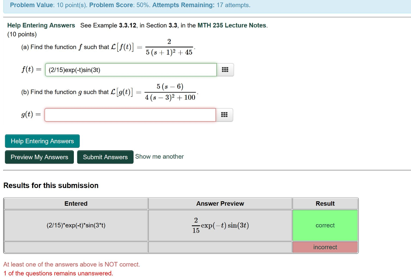The width and height of the screenshot is (411, 278).
Task: Click the Results for this submission heading
Action: pyautogui.click(x=51, y=185)
